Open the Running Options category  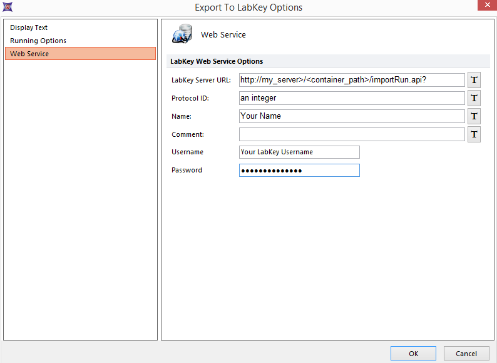(x=38, y=41)
